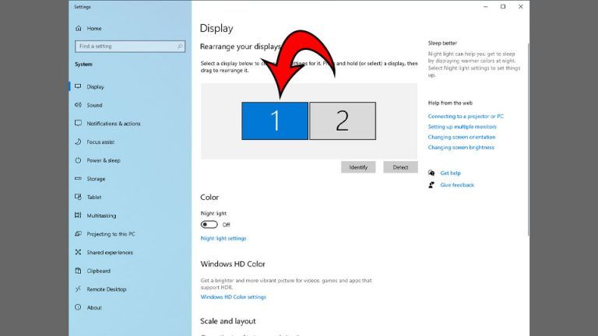
Task: Click Changing screen orientation help link
Action: coord(461,137)
